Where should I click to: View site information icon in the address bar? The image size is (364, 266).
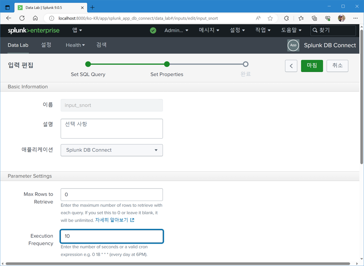(51, 18)
